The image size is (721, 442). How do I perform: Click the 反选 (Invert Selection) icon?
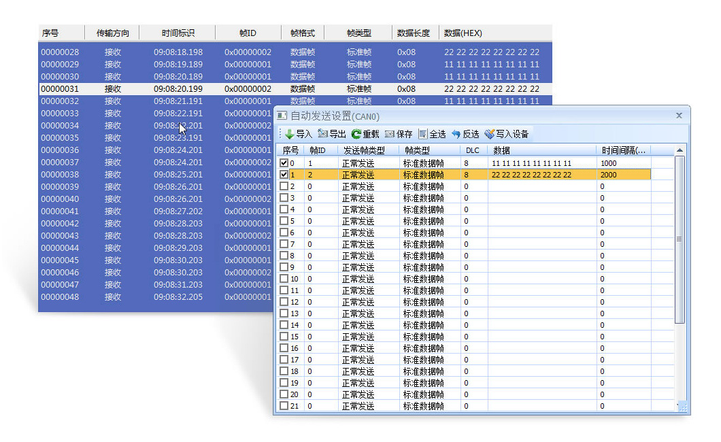click(456, 134)
